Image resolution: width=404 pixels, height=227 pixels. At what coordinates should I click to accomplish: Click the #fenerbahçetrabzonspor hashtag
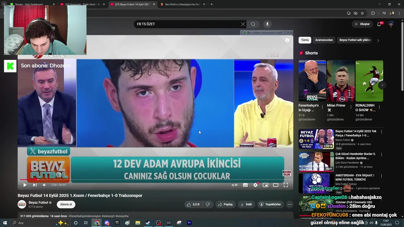[x=85, y=216]
